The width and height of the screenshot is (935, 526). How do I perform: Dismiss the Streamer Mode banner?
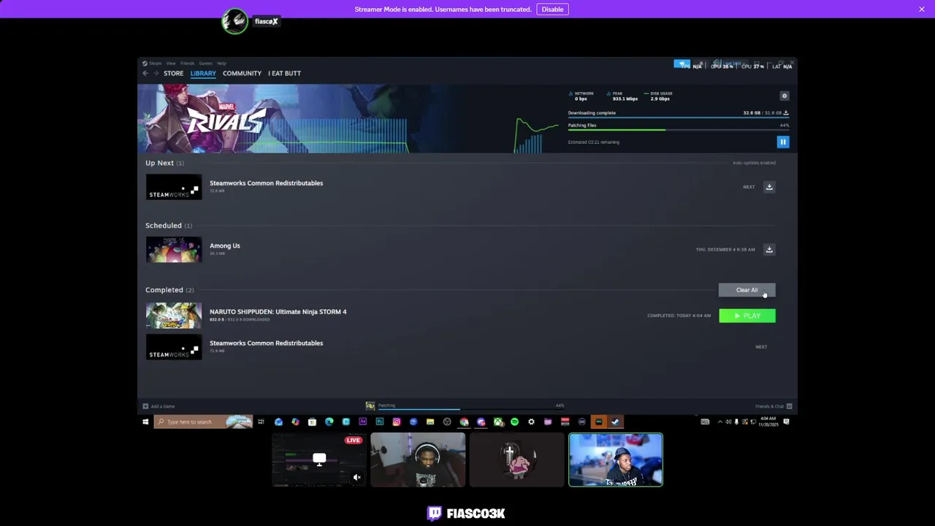coord(922,9)
